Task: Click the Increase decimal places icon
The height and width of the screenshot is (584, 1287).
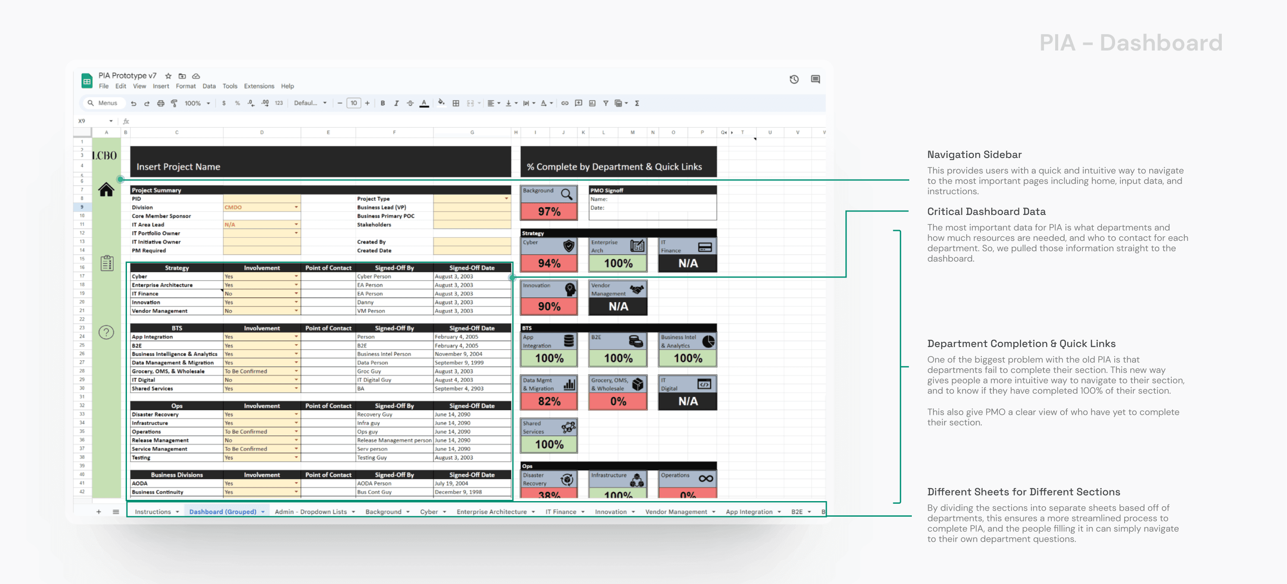Action: coord(265,104)
